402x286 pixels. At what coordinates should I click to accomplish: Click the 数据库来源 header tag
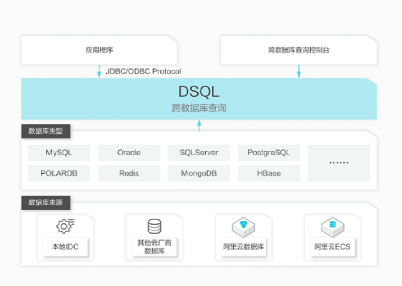[x=45, y=202]
